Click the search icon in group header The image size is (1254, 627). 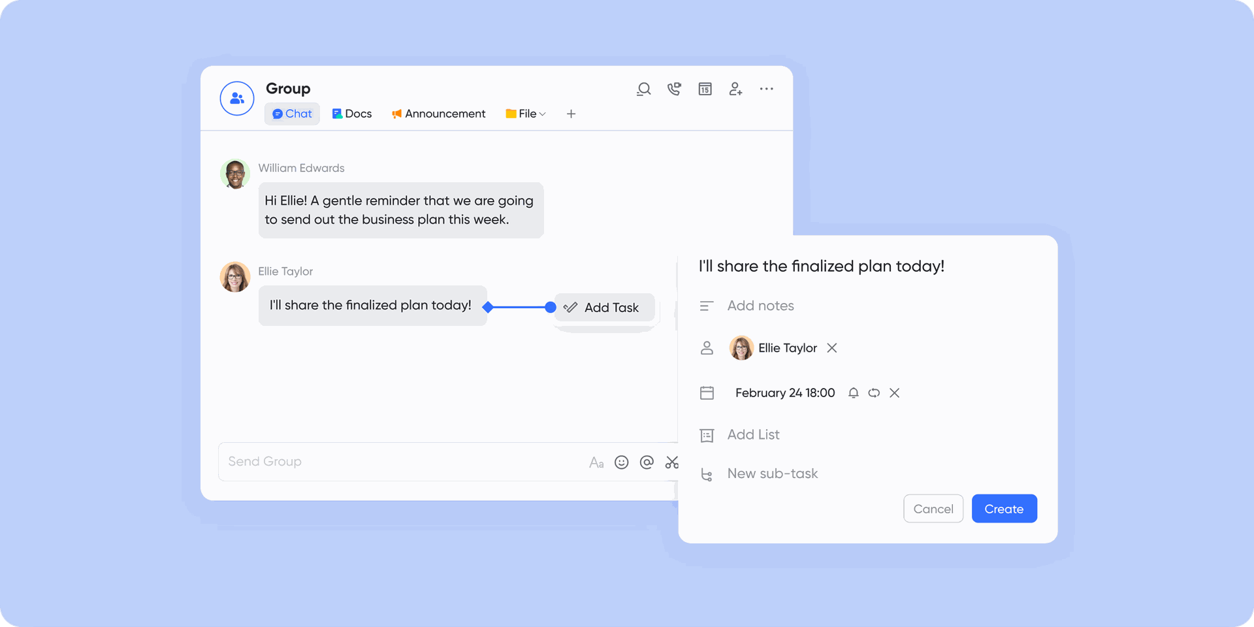(643, 89)
